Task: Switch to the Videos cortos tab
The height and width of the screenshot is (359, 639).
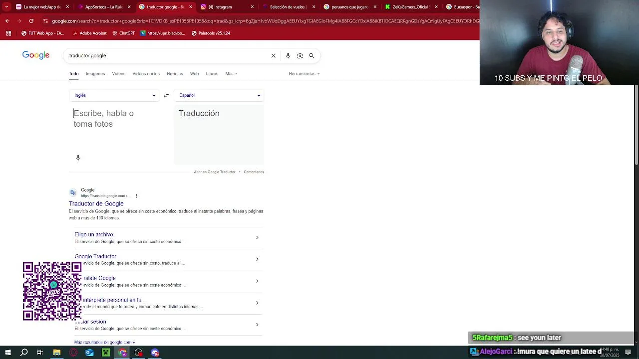Action: tap(146, 74)
